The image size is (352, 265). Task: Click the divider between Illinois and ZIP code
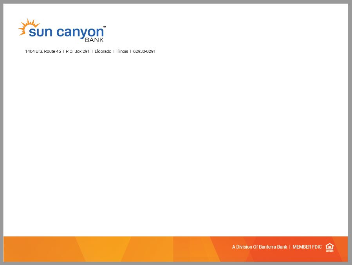(x=131, y=51)
